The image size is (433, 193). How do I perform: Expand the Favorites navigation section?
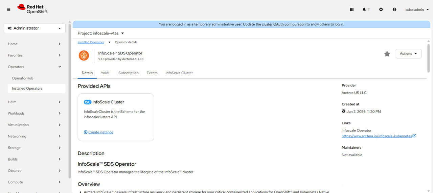(x=35, y=55)
